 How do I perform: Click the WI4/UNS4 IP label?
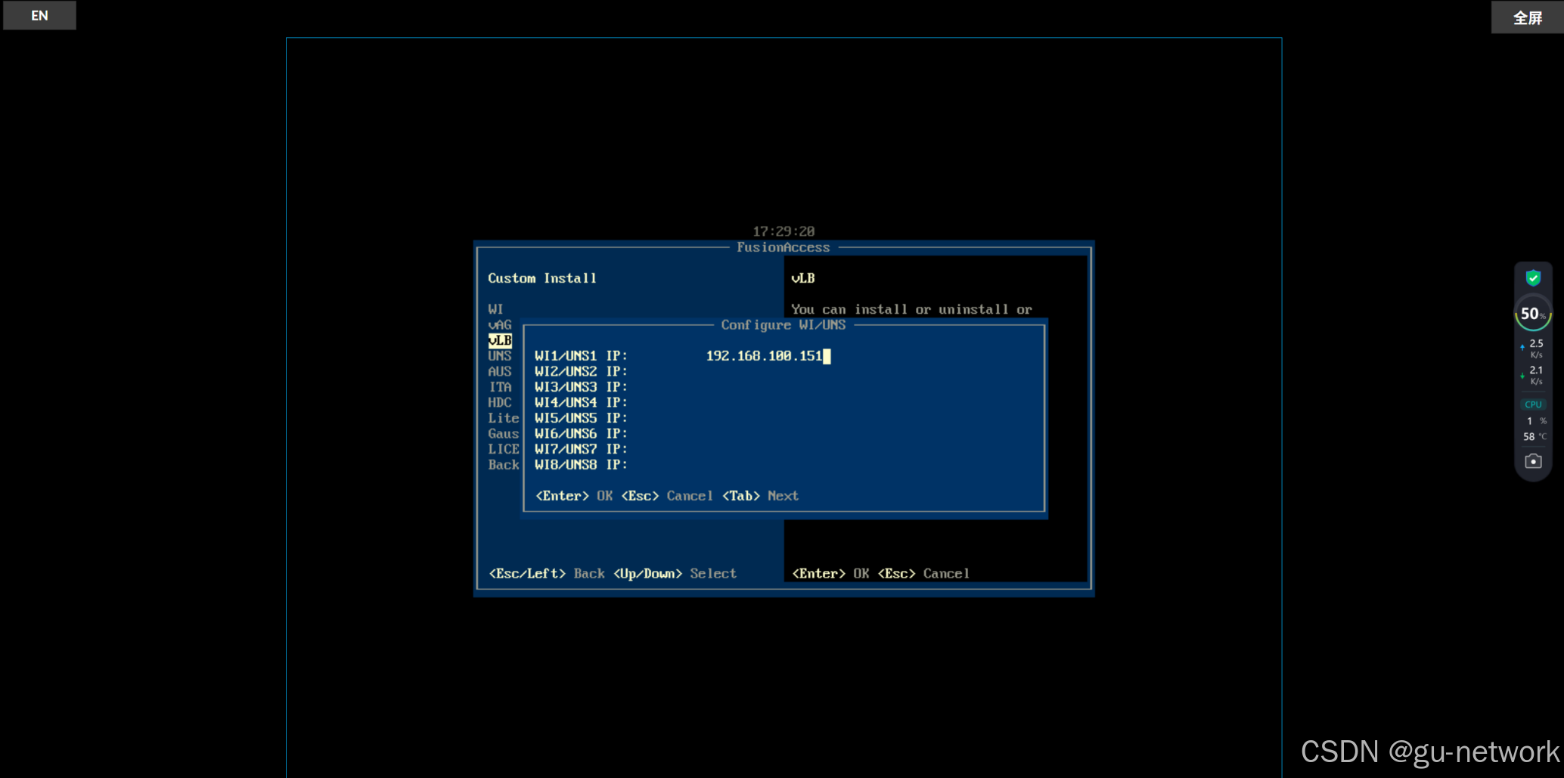(581, 402)
